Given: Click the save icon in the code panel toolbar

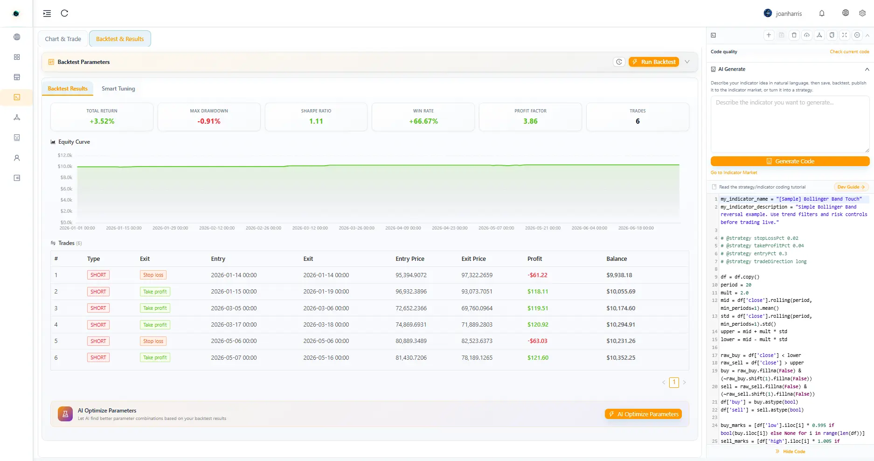Looking at the screenshot, I should coord(782,35).
